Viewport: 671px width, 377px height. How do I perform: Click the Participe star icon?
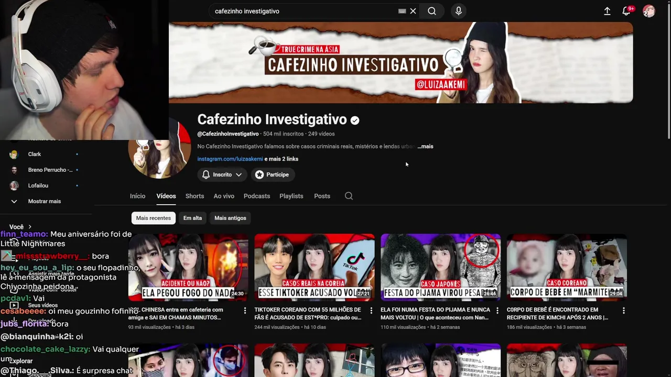pyautogui.click(x=259, y=174)
